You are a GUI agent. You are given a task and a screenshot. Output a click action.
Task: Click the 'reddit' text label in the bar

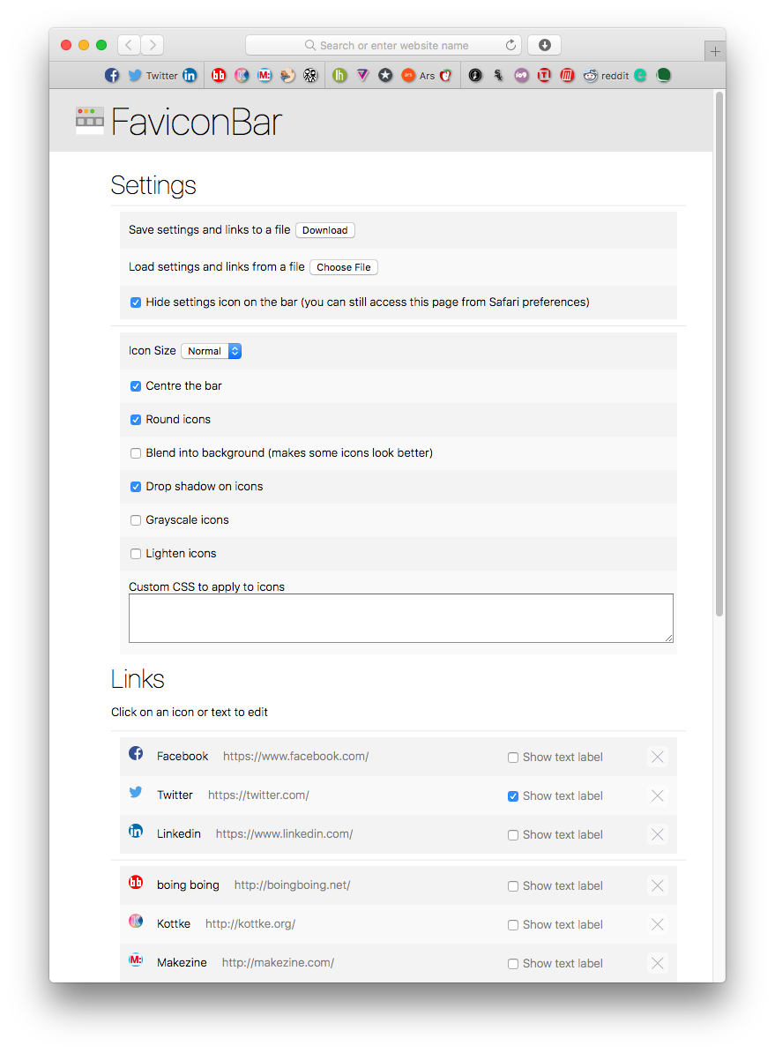click(x=615, y=76)
